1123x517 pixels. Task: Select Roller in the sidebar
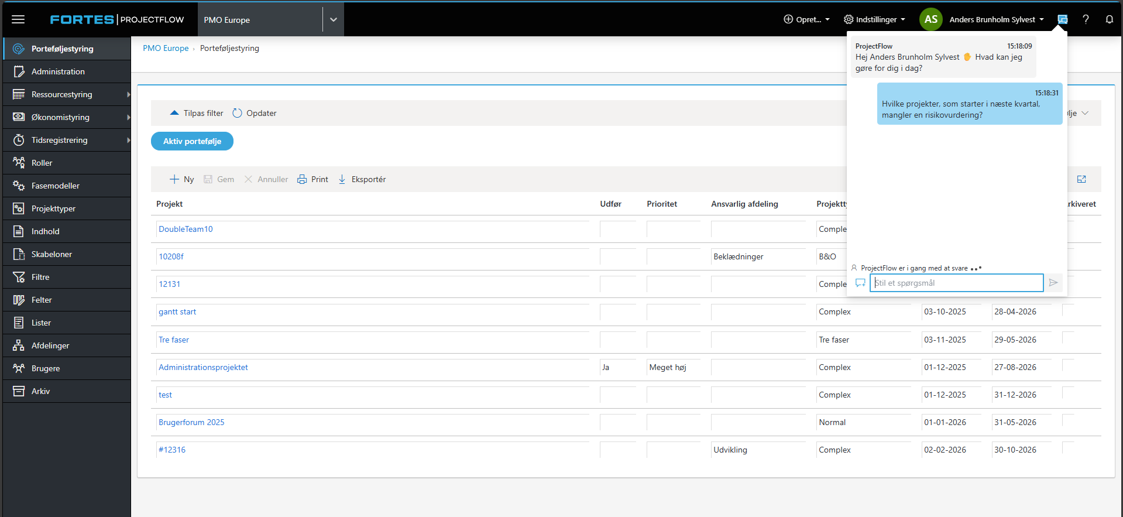[67, 163]
